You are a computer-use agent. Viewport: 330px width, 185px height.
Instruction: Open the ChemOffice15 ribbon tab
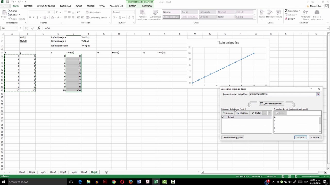coord(116,6)
